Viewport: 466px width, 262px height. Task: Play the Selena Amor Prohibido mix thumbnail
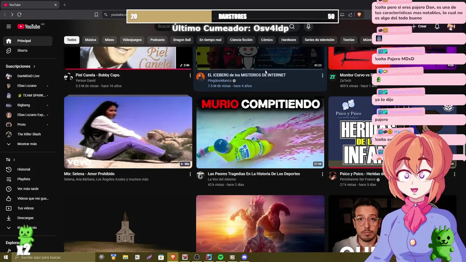click(x=128, y=132)
